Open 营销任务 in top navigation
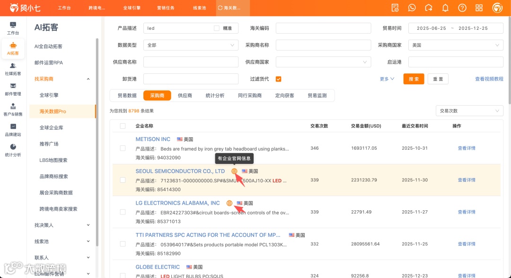The width and height of the screenshot is (511, 278). pos(166,8)
